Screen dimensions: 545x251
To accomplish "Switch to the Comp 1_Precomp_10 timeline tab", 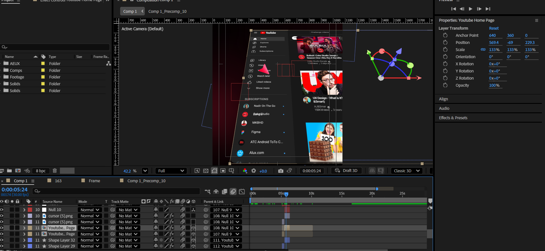I will pos(146,181).
